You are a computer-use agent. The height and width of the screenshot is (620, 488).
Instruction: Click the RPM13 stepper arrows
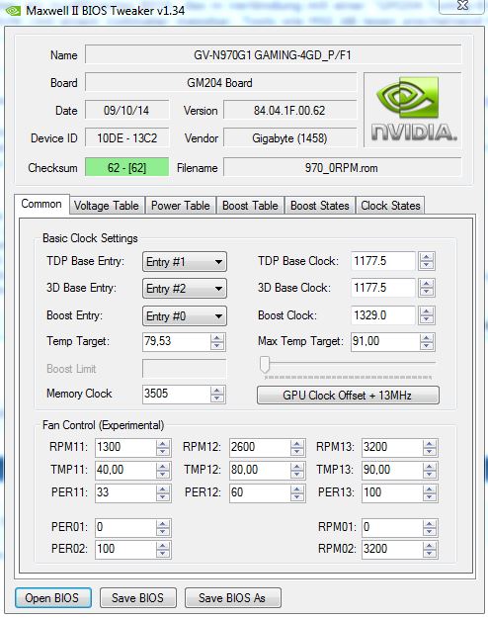point(430,448)
